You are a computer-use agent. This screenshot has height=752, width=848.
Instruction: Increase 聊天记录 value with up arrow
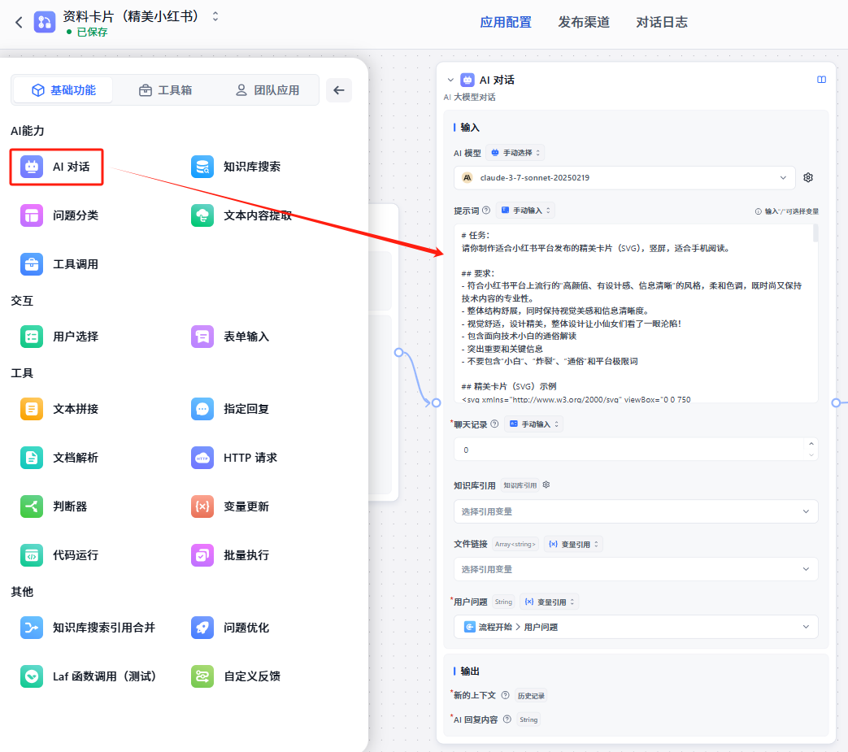tap(811, 444)
